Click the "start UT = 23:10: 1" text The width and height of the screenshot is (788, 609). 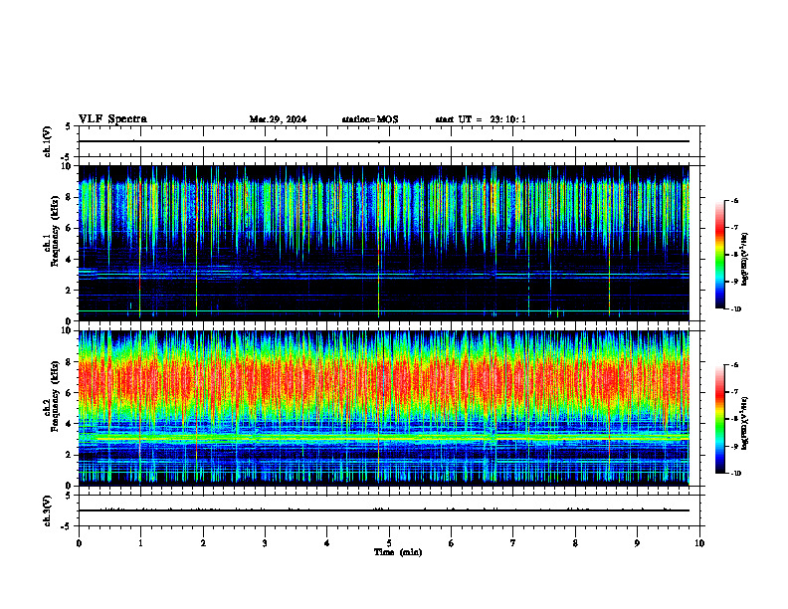(x=481, y=119)
